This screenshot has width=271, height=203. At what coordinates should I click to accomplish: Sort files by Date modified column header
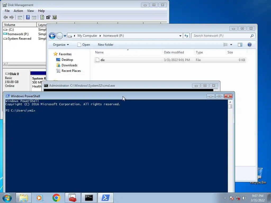click(x=178, y=52)
